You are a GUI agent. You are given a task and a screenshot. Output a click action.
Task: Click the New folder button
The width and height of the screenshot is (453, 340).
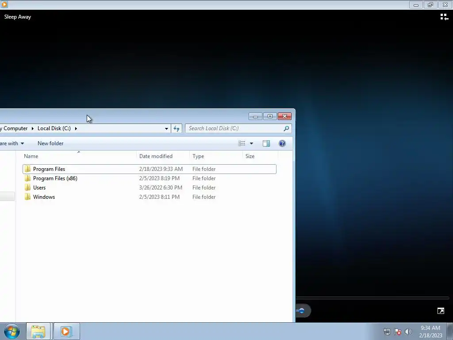pyautogui.click(x=50, y=143)
